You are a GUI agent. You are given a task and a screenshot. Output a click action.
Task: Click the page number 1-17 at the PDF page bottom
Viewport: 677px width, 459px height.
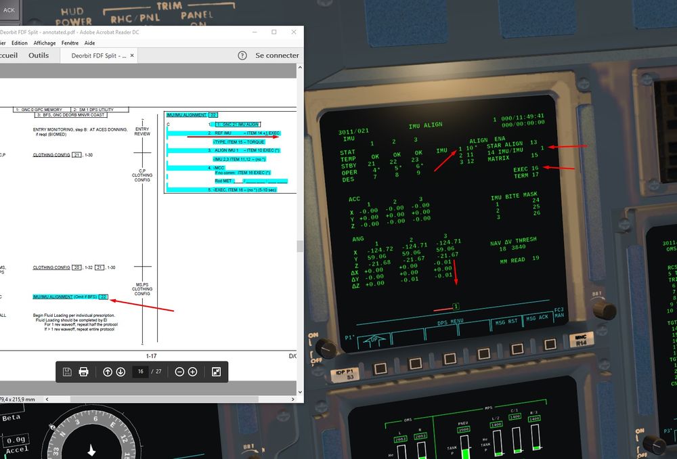click(151, 356)
